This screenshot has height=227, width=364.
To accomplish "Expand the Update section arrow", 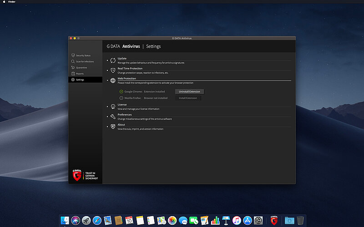I will pyautogui.click(x=108, y=60).
